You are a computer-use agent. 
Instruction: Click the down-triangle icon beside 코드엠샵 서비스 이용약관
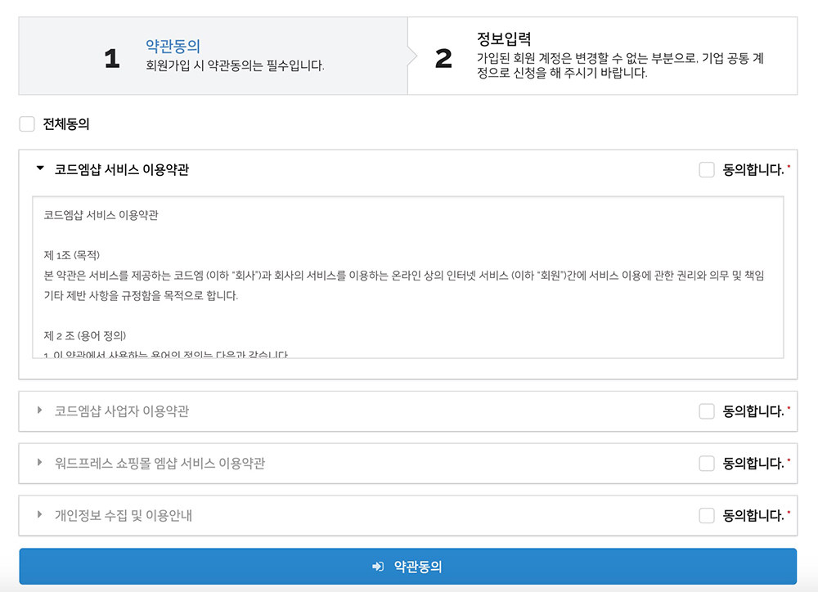(x=38, y=168)
